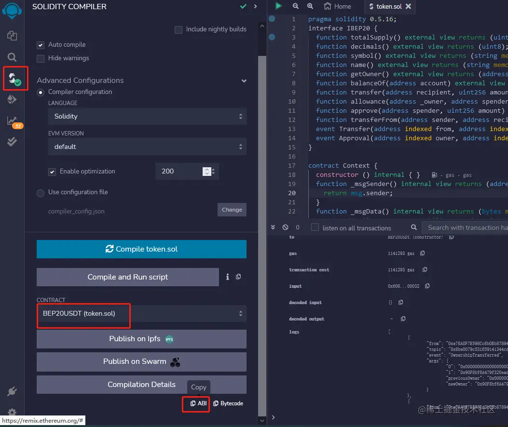Click the pending transactions counter 0
The width and height of the screenshot is (508, 427).
tap(297, 227)
